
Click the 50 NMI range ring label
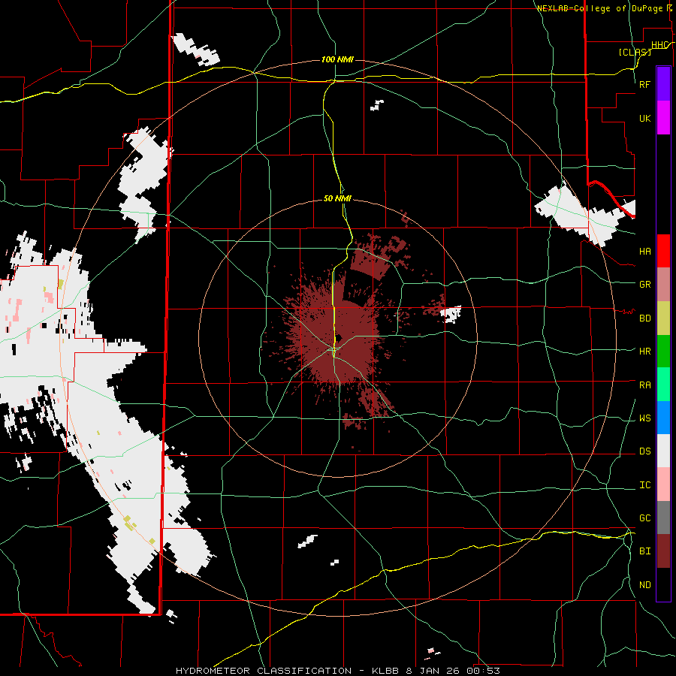[x=337, y=198]
